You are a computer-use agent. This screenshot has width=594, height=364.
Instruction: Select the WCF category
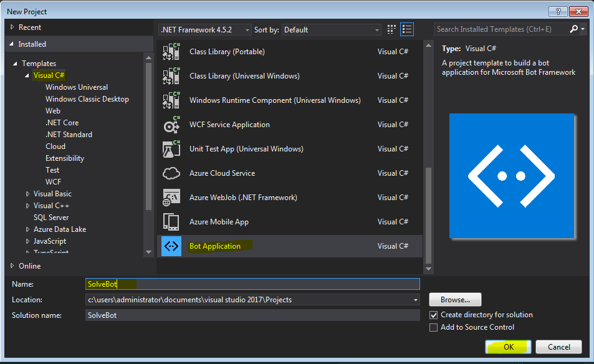pos(53,182)
